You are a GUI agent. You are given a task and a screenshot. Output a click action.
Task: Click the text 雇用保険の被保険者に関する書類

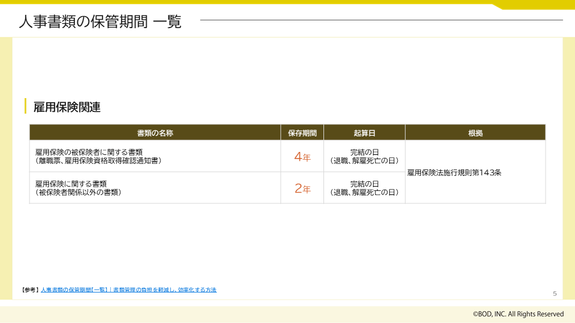click(93, 152)
